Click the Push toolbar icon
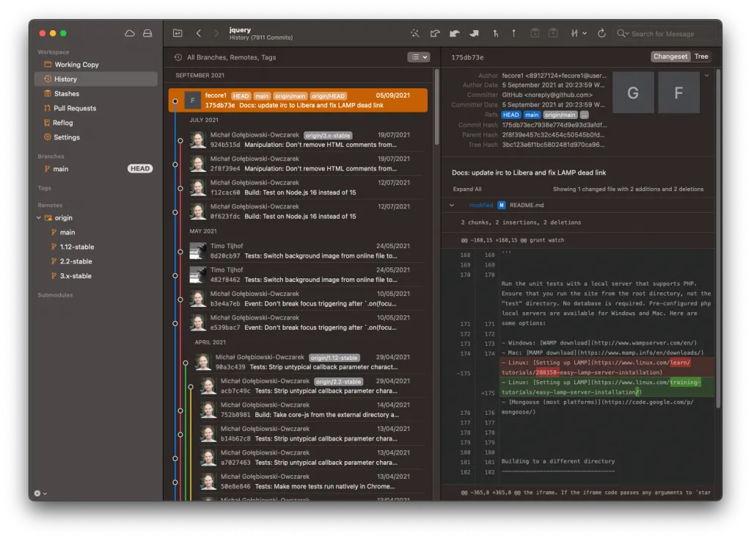Screen dimensions: 751x539 475,33
